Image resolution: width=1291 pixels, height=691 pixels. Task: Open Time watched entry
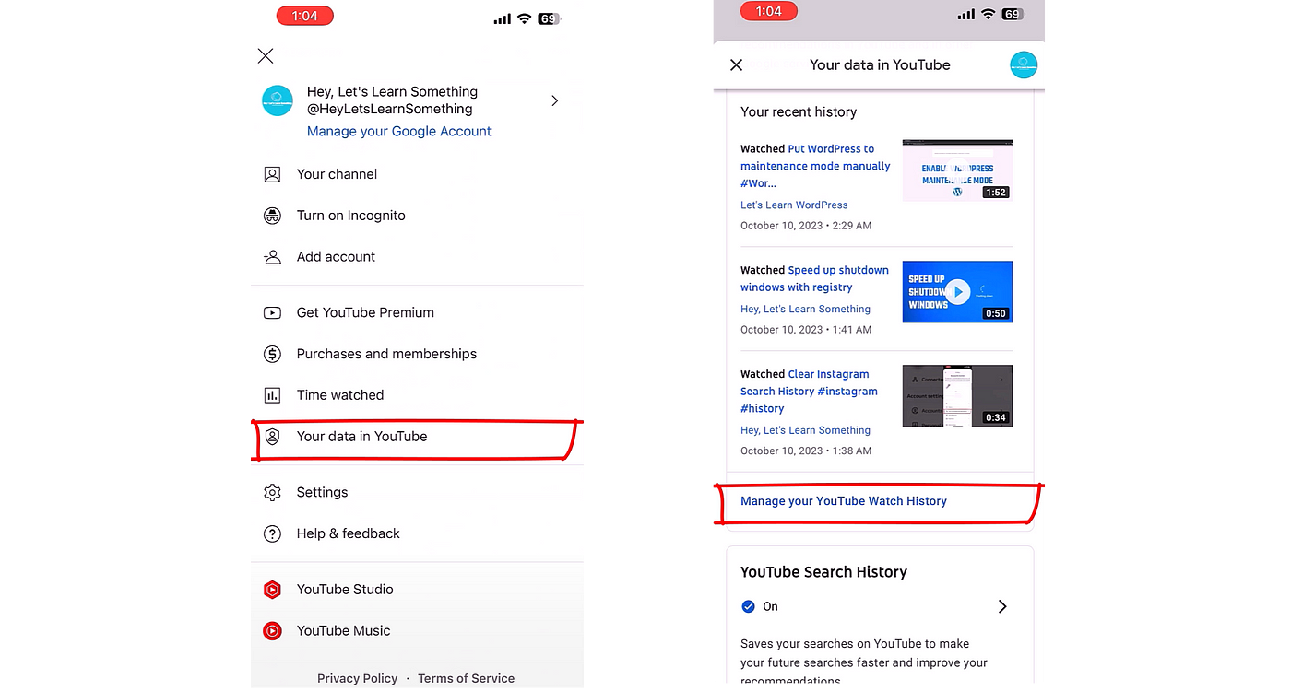340,395
